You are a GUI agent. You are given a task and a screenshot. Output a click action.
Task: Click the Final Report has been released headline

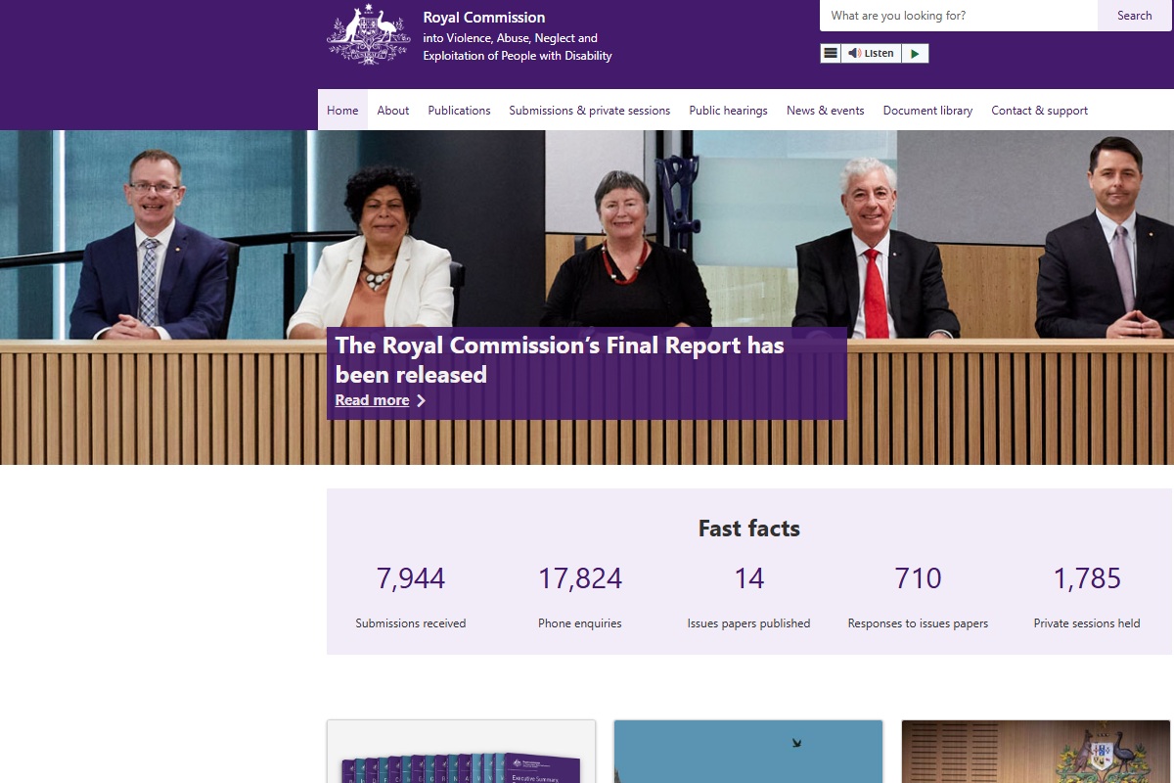click(x=560, y=359)
